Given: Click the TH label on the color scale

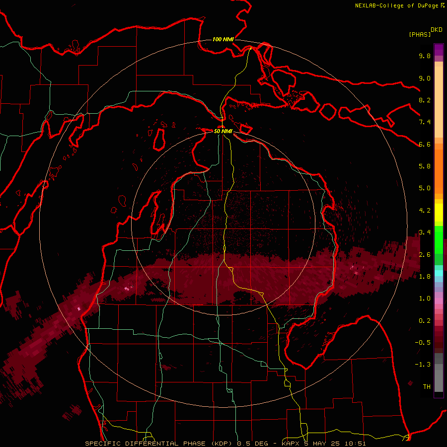Looking at the screenshot, I should pos(427,386).
